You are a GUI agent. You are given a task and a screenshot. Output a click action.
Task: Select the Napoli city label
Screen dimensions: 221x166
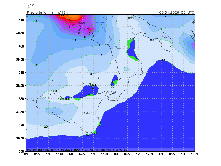(x=82, y=23)
